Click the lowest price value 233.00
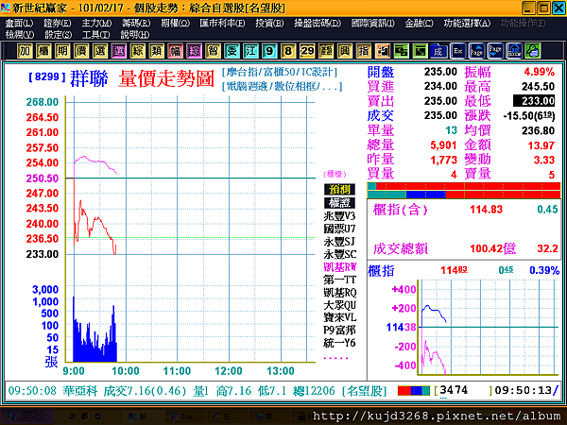 pos(534,101)
